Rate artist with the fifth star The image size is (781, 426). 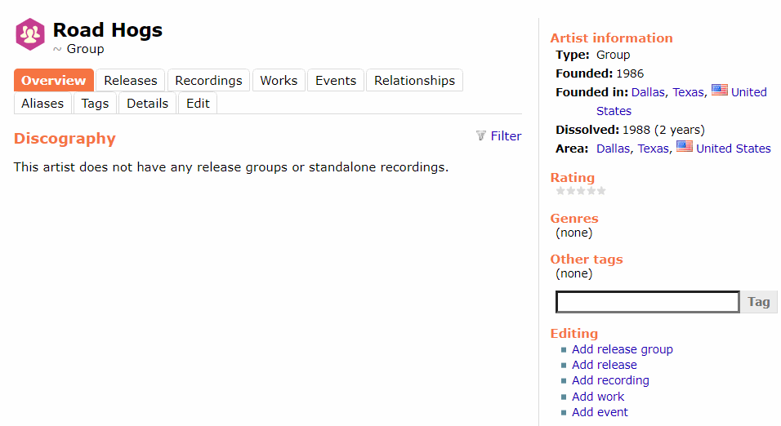tap(602, 191)
